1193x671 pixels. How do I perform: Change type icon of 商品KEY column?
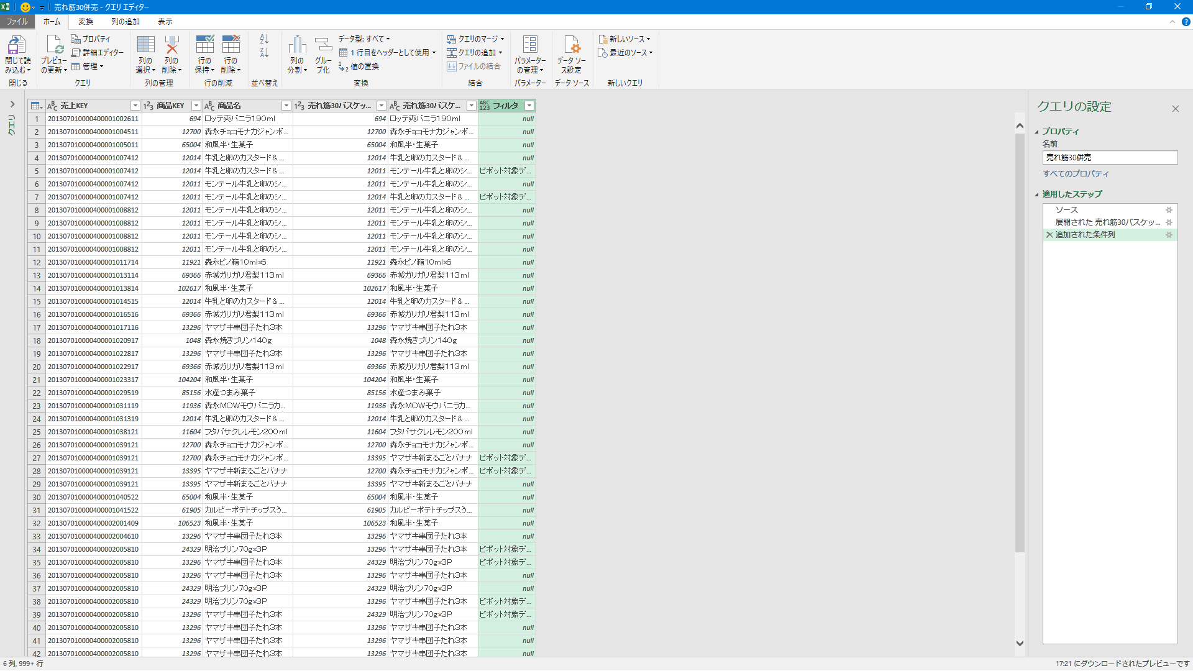(149, 106)
